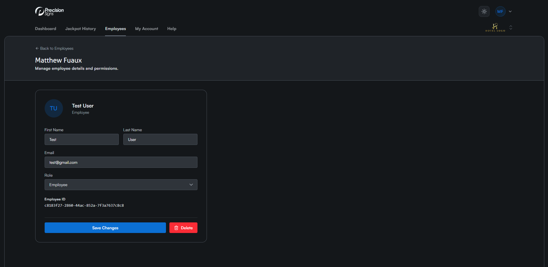Open the Help tab
Image resolution: width=548 pixels, height=267 pixels.
click(172, 29)
